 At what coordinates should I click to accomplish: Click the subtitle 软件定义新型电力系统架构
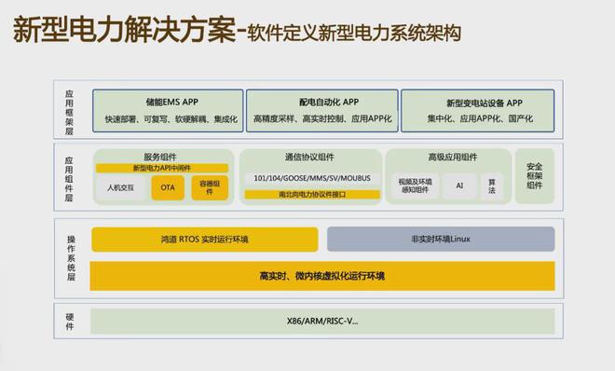(x=353, y=33)
